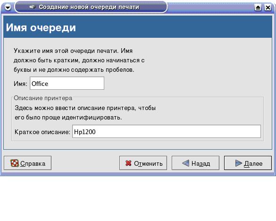The height and width of the screenshot is (221, 276).
Task: Click the text starting Укажите имя этой очереди
Action: [79, 60]
